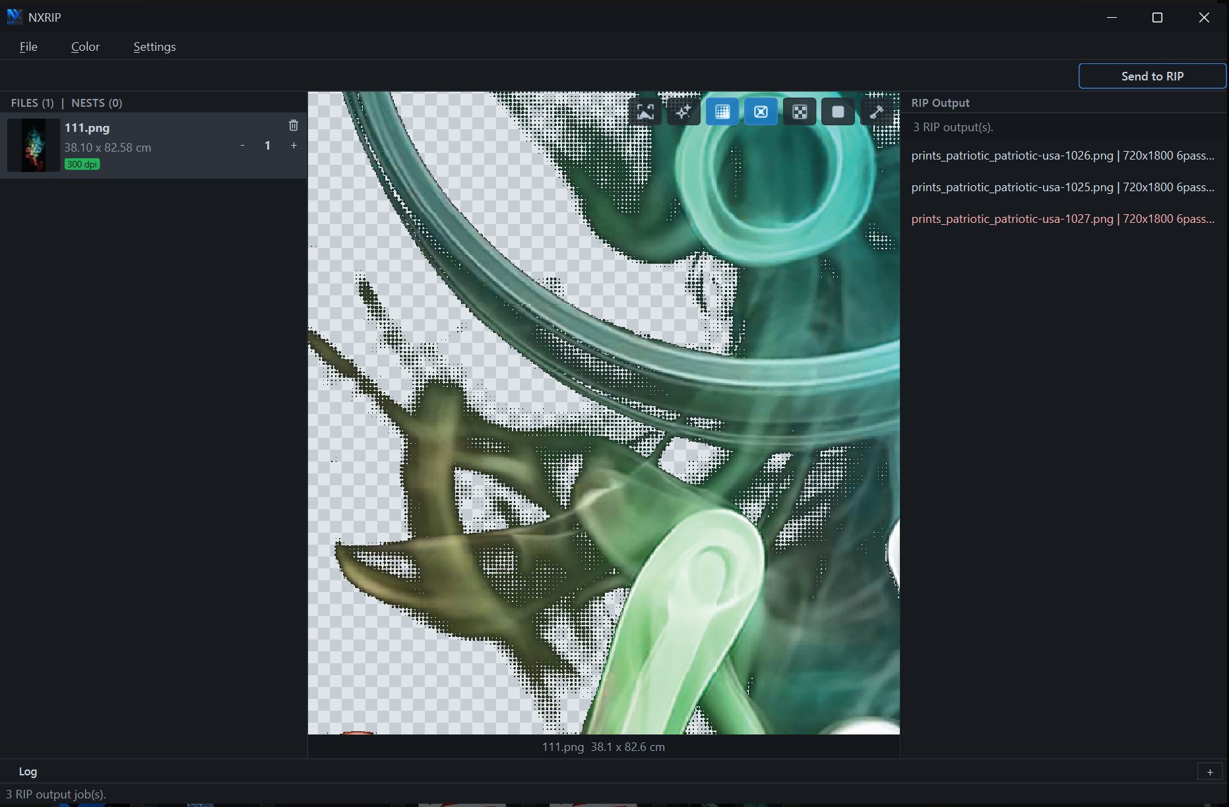Click the 38.10 x 82.58 cm dimensions text

tap(108, 148)
